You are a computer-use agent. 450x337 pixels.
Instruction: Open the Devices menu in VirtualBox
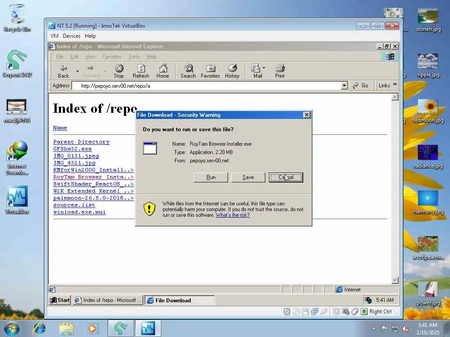pos(72,36)
